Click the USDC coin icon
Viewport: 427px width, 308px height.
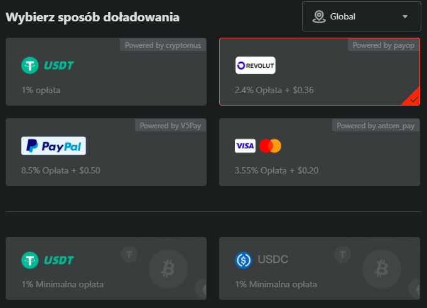243,260
